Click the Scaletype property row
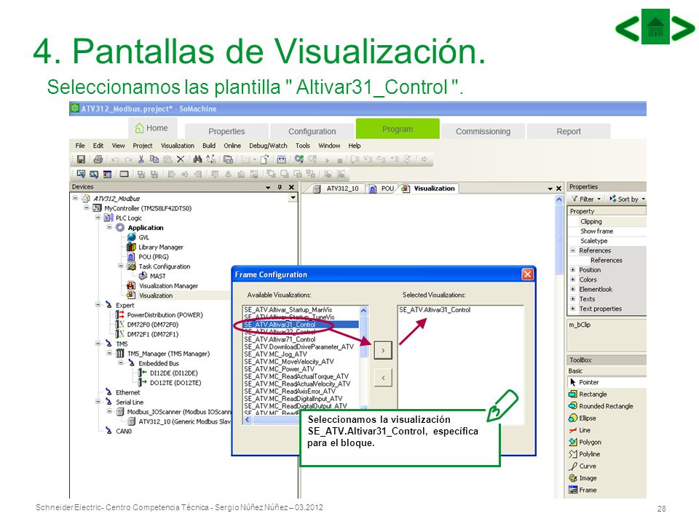This screenshot has height=524, width=699. tap(607, 241)
